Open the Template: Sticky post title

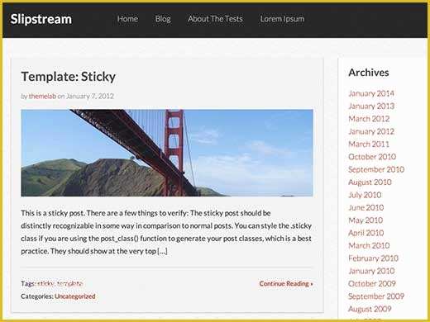69,77
